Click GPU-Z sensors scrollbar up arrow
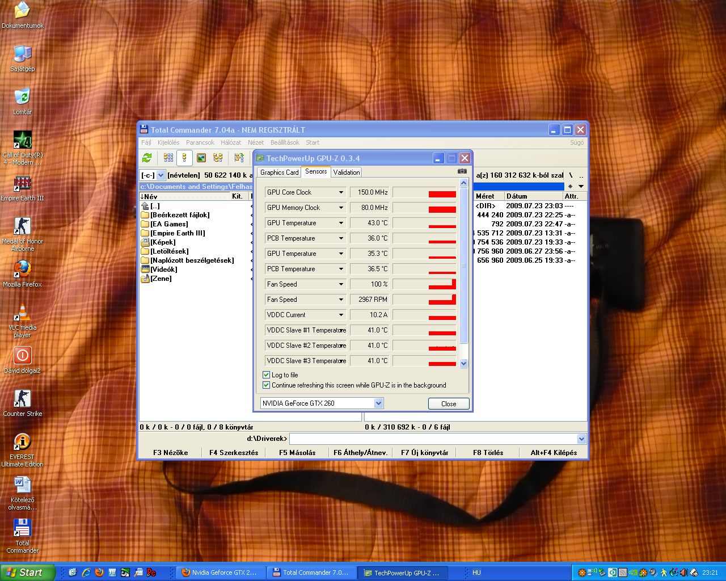The image size is (726, 581). pyautogui.click(x=463, y=183)
